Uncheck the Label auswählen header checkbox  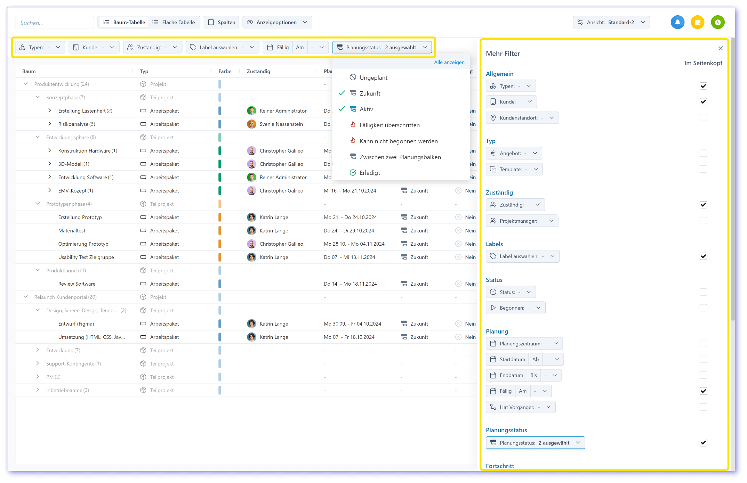[703, 256]
